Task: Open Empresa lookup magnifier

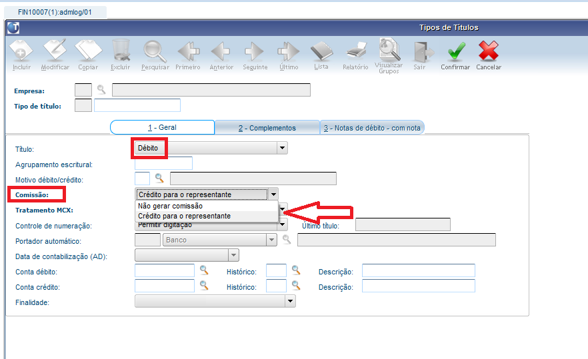Action: (101, 89)
